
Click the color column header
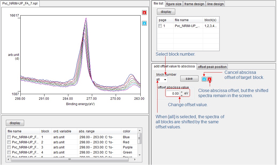coord(129,131)
